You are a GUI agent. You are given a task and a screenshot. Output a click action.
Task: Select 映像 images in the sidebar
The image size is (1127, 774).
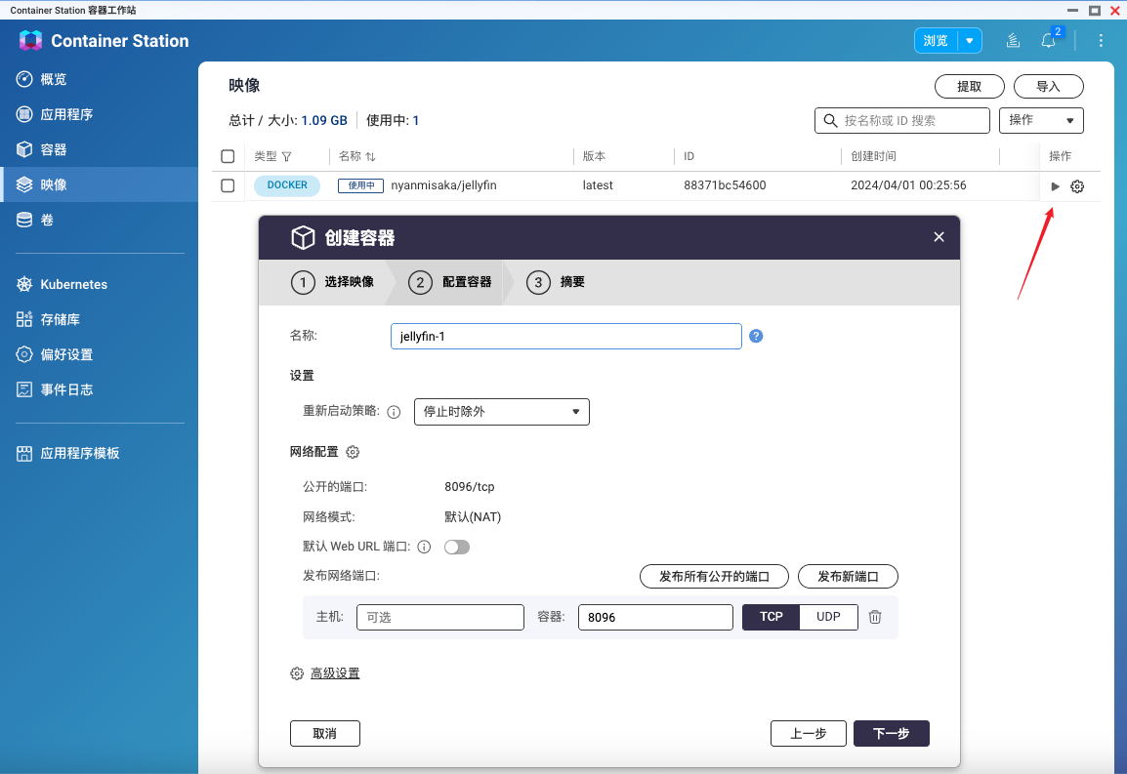pyautogui.click(x=100, y=184)
